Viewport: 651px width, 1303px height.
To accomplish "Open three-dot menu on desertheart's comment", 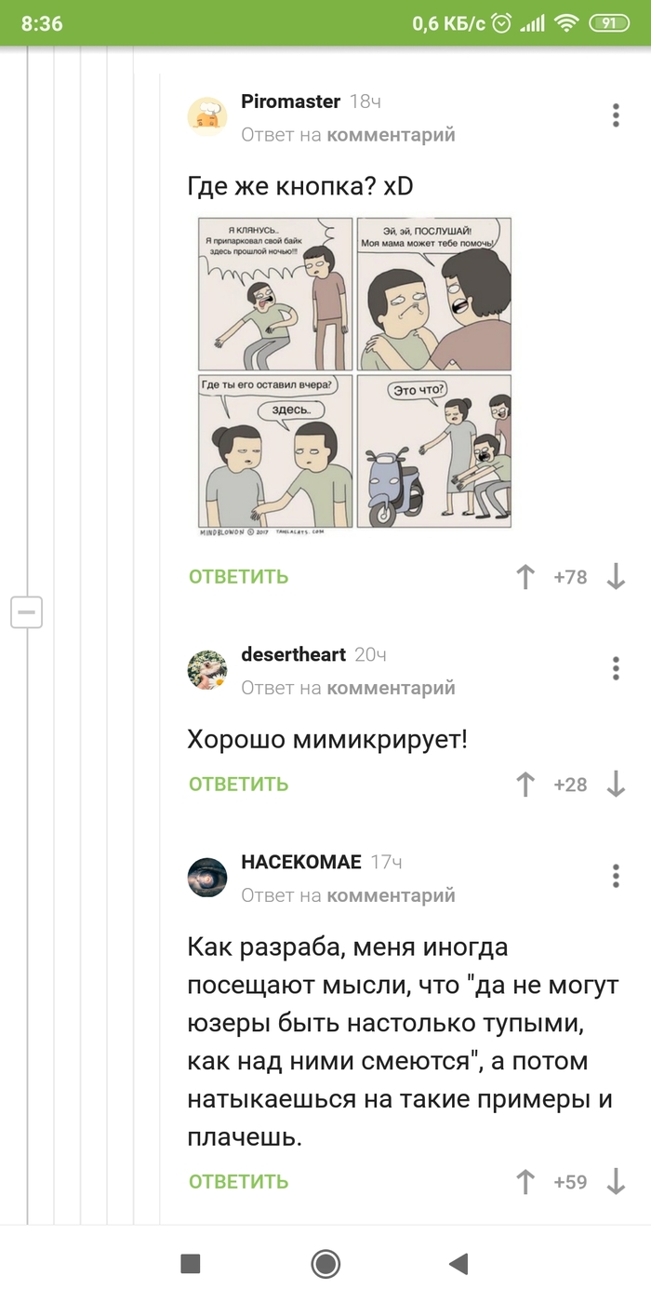I will point(616,668).
